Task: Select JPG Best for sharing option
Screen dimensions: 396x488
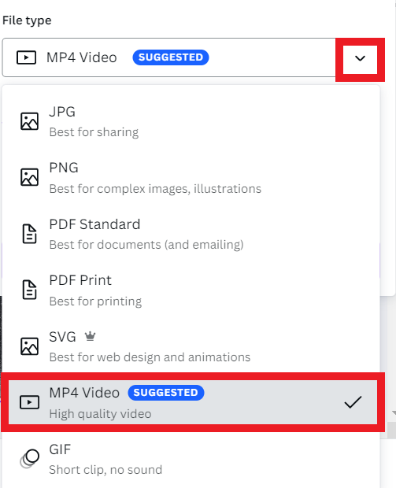Action: [x=191, y=122]
